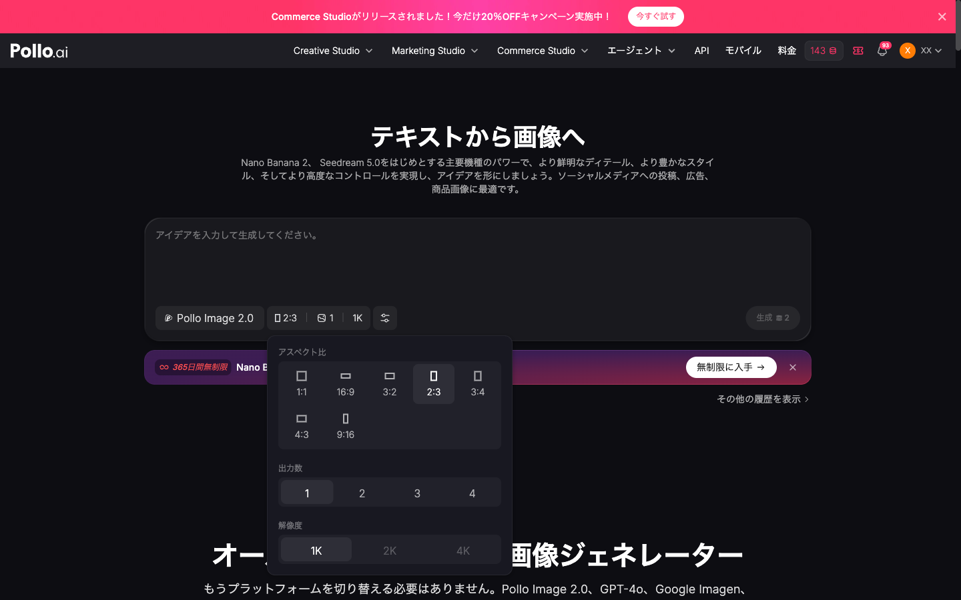Screen dimensions: 961x600
Task: Click the 1K resolution toolbar chip
Action: click(357, 318)
